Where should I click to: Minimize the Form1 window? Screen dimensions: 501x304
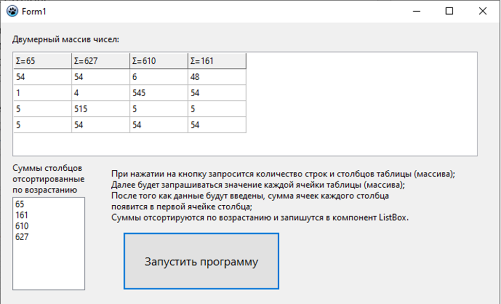(416, 11)
